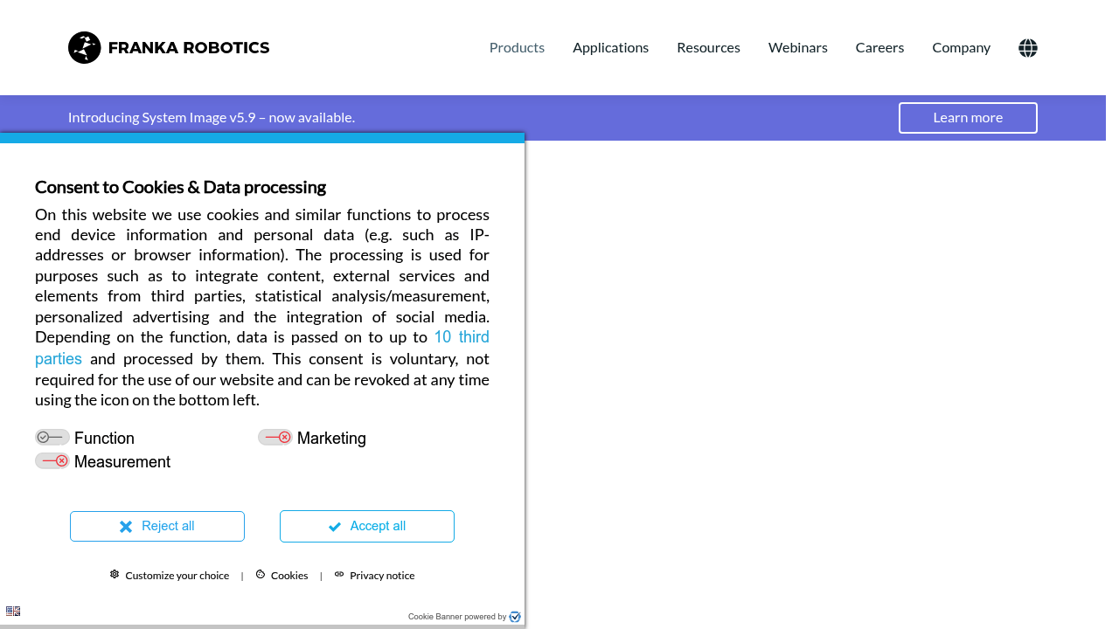Enable the Measurement cookies switch

[x=52, y=461]
